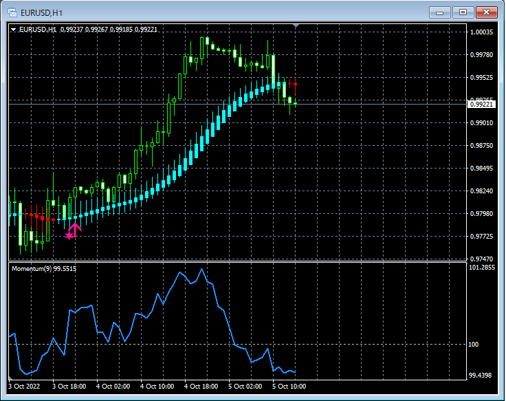
Task: Click the 4 Oct 02:00 time label
Action: tap(113, 387)
